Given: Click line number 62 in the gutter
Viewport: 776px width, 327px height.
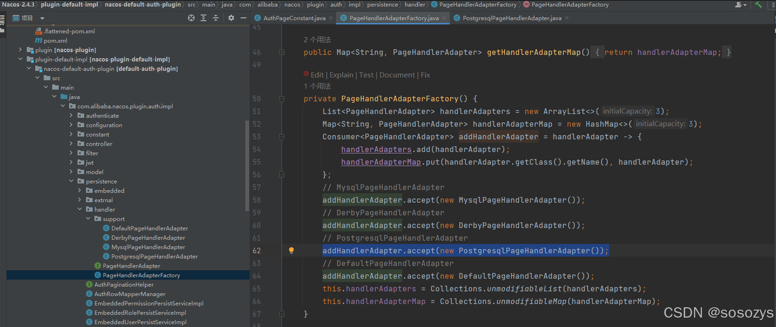Looking at the screenshot, I should point(257,251).
